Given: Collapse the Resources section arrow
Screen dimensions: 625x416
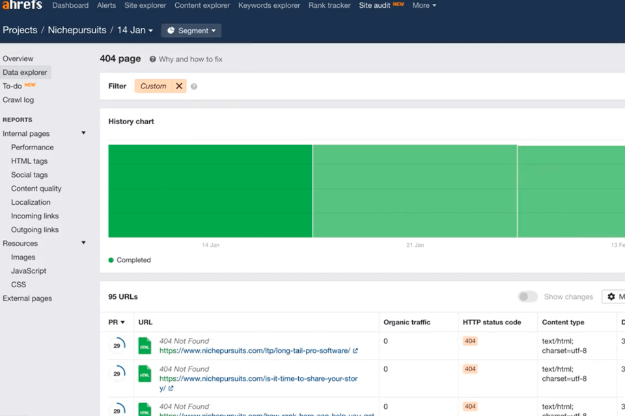Looking at the screenshot, I should point(83,243).
